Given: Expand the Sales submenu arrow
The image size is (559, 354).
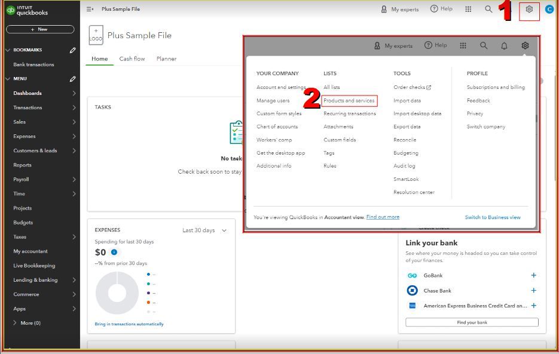Looking at the screenshot, I should coord(74,122).
